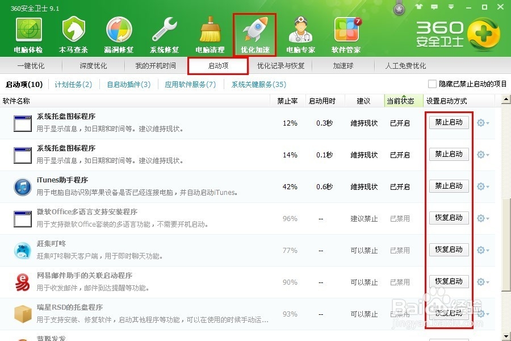Expand the gear menu for iTunes助手程序
511x341 pixels.
[x=481, y=186]
